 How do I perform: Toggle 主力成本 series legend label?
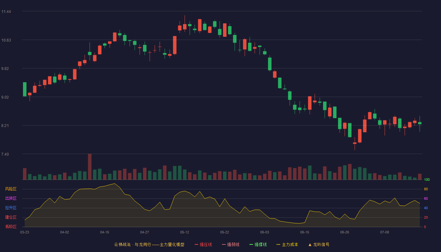[290, 244]
